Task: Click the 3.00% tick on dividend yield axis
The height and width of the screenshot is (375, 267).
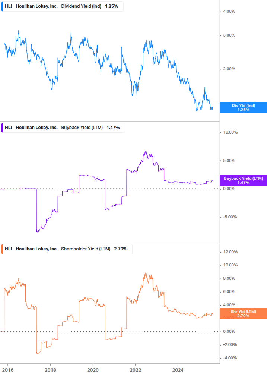Action: click(x=229, y=35)
